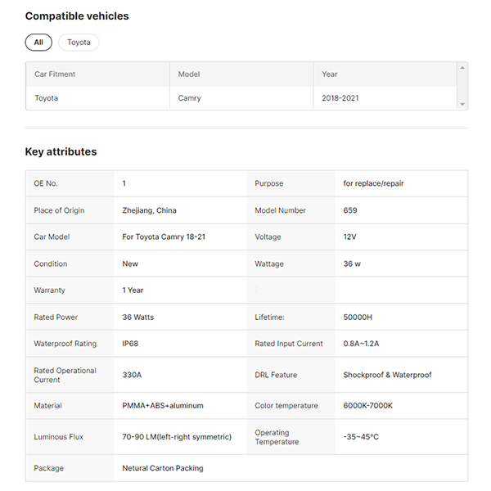491x491 pixels.
Task: Click the Key attributes heading
Action: coord(61,152)
